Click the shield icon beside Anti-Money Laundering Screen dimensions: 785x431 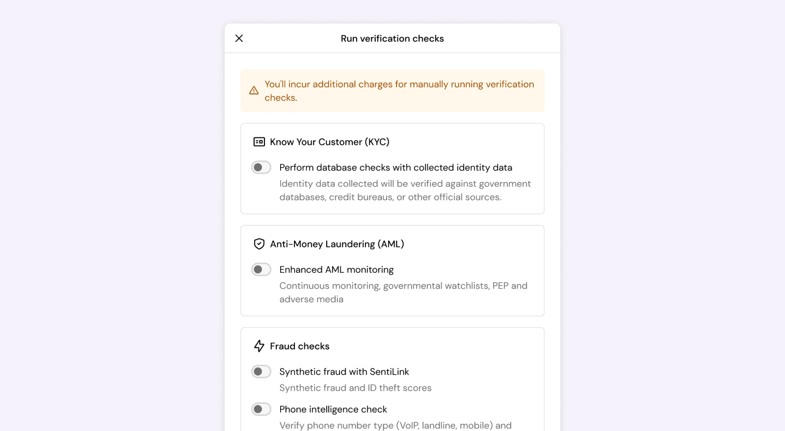pos(259,243)
